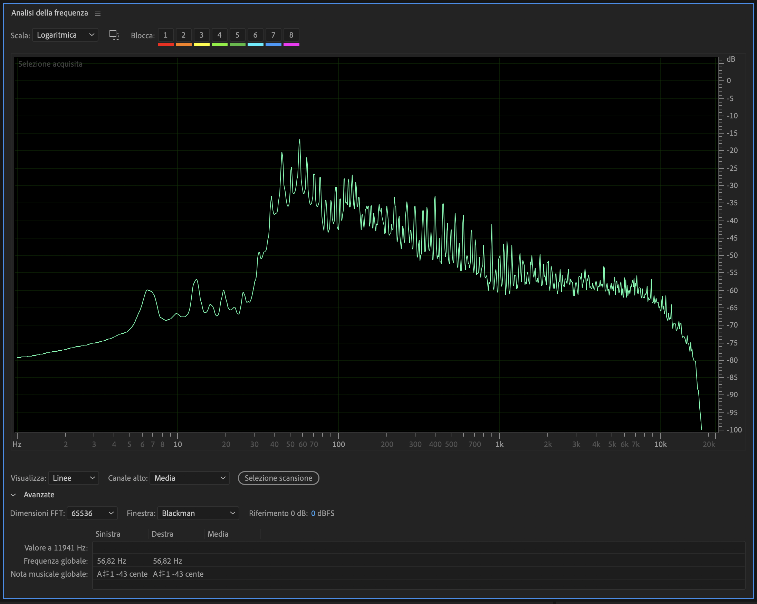Screen dimensions: 757x604
Task: Open the Scala Logaritmica dropdown
Action: 65,35
